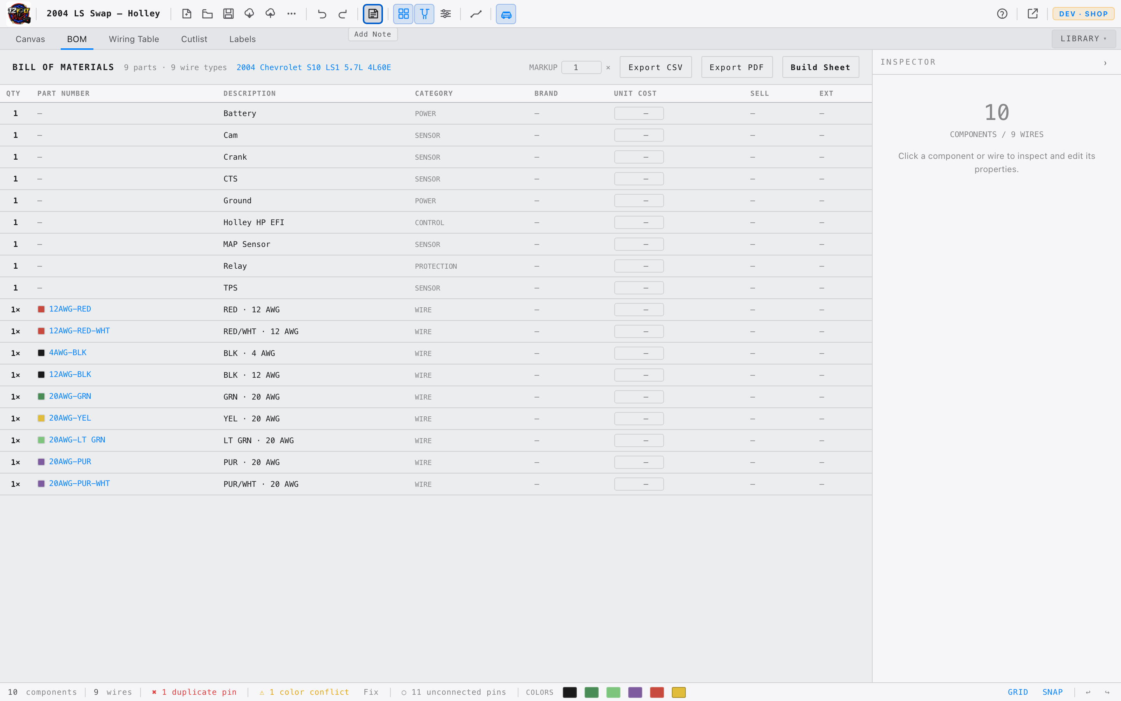
Task: Click the DEV · SHOP badge
Action: 1083,14
